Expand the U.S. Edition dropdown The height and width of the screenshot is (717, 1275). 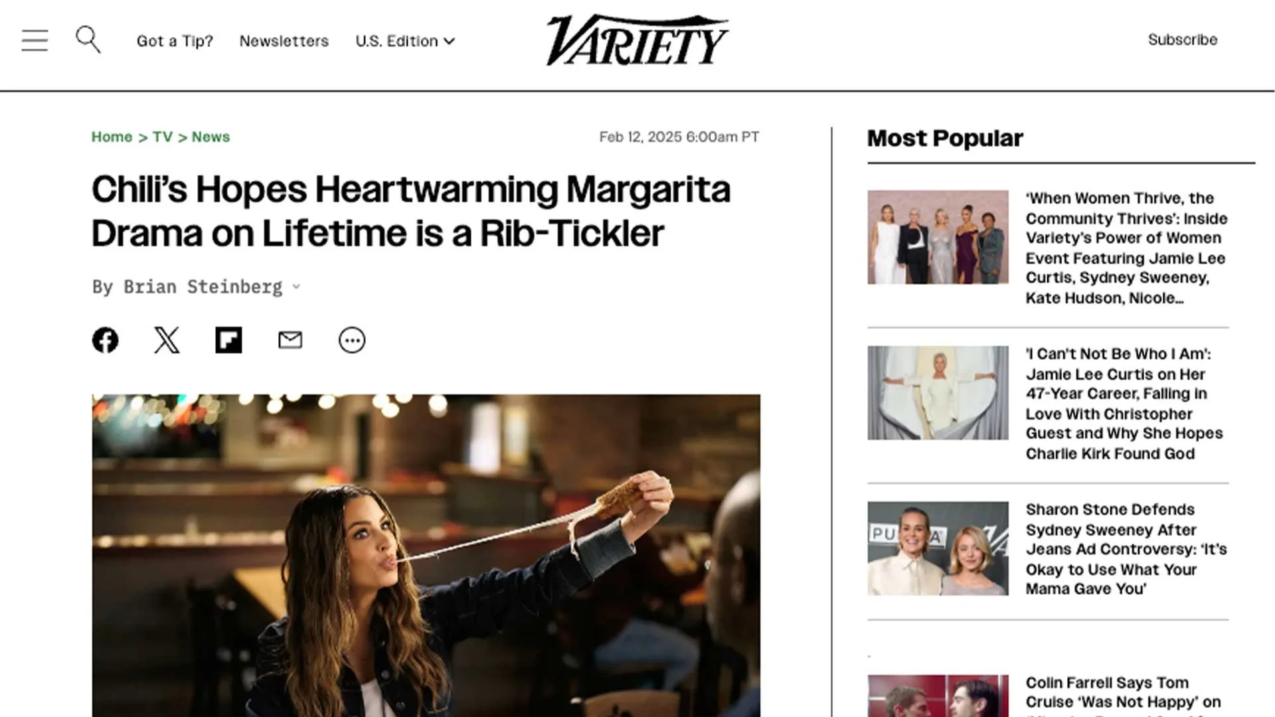pyautogui.click(x=405, y=41)
